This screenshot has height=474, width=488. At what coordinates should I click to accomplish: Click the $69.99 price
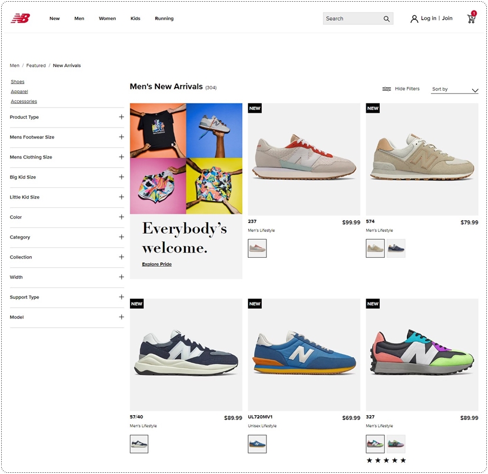[x=351, y=418]
